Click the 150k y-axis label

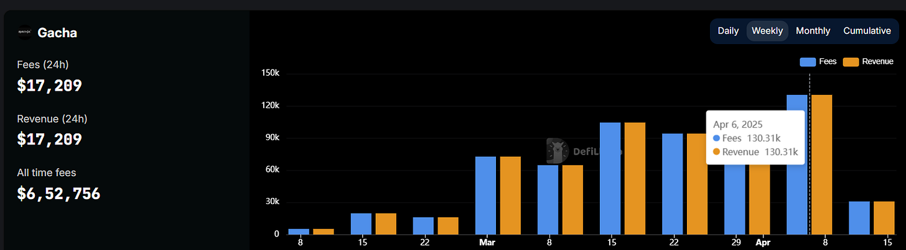pos(271,73)
